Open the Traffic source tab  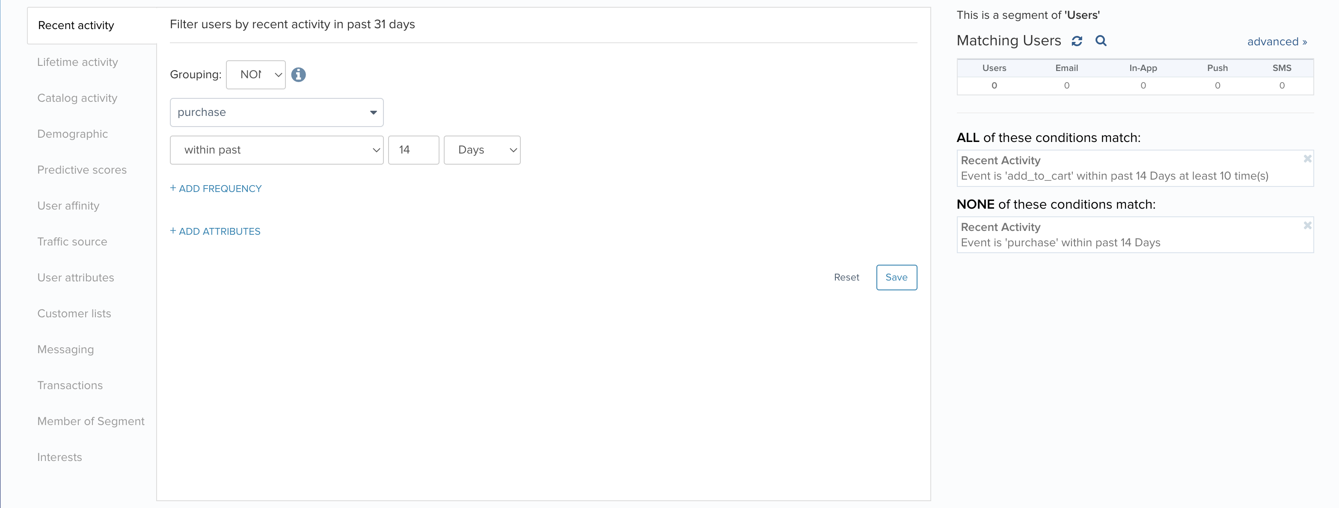(x=72, y=242)
